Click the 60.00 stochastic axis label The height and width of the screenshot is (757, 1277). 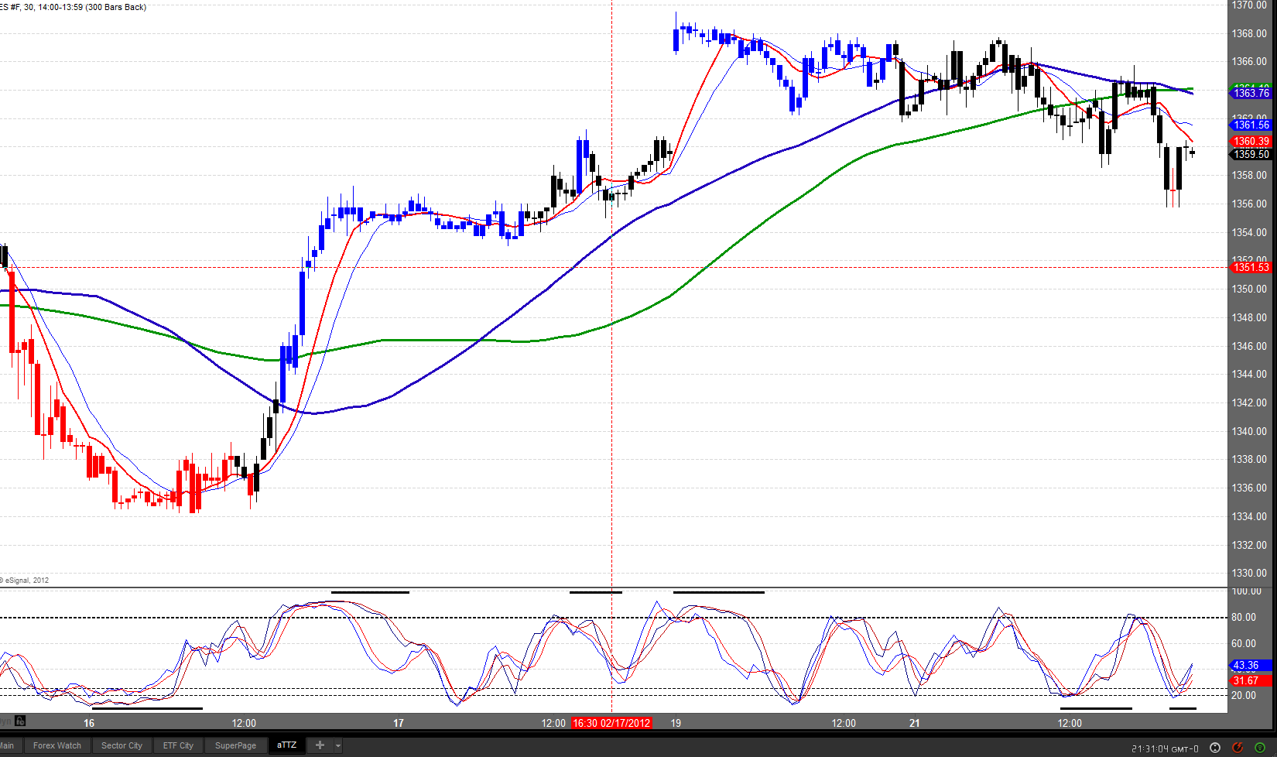pos(1244,643)
